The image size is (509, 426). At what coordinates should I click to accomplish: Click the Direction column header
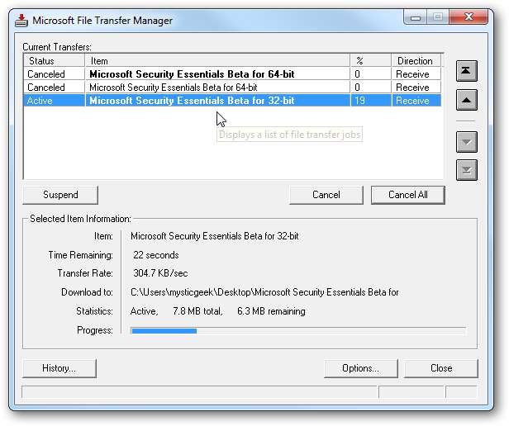tap(416, 60)
